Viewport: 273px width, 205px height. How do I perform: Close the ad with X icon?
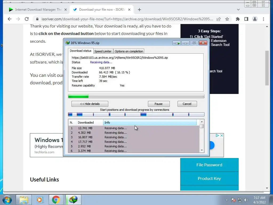click(222, 135)
